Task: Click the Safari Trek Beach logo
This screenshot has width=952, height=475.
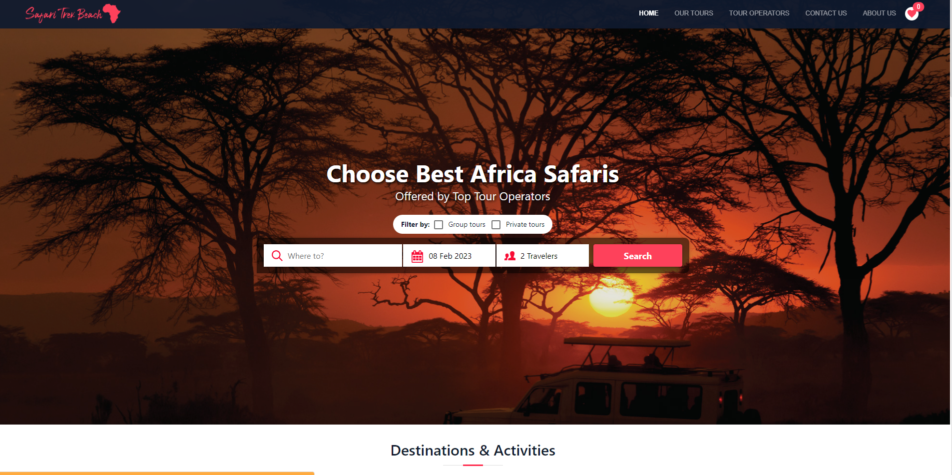Action: pyautogui.click(x=73, y=14)
